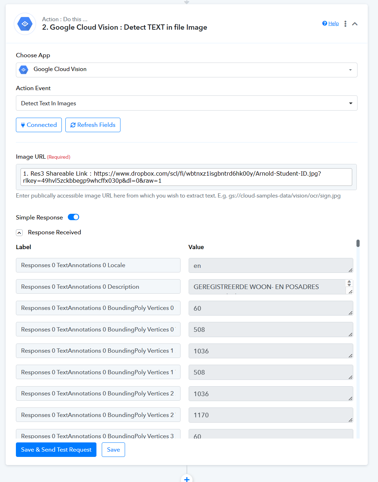Viewport: 378px width, 482px height.
Task: Click the up arrow of the Description value scroller
Action: [x=349, y=282]
